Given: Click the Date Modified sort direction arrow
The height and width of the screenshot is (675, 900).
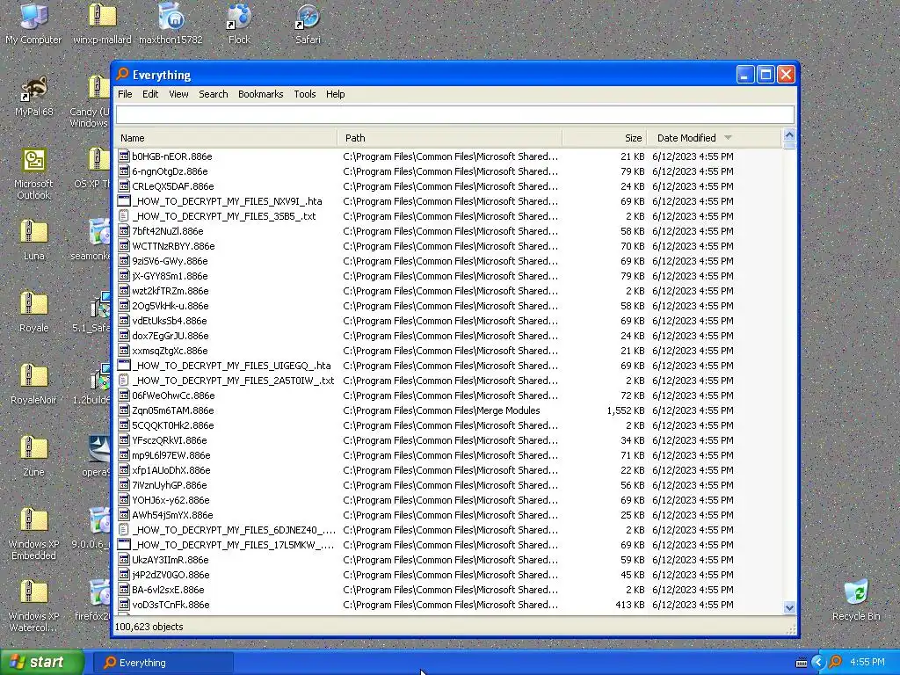Looking at the screenshot, I should (728, 138).
